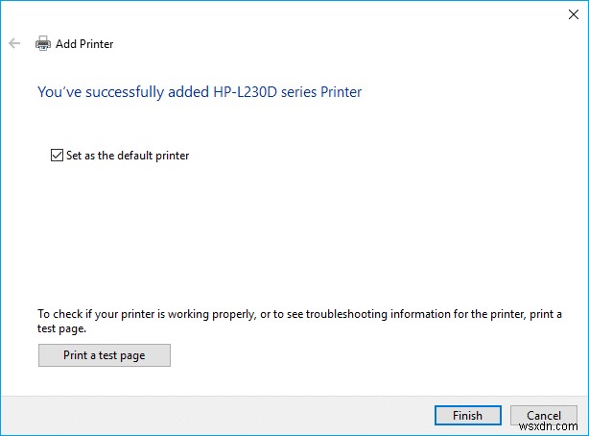589x436 pixels.
Task: Click the 'Set as the default printer' label
Action: (127, 155)
